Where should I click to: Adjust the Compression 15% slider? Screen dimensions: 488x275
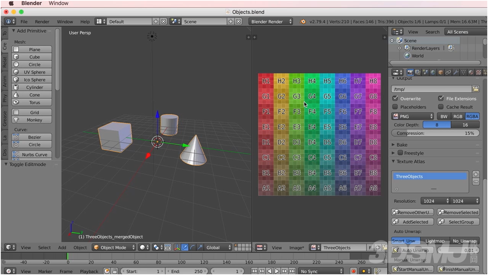436,133
